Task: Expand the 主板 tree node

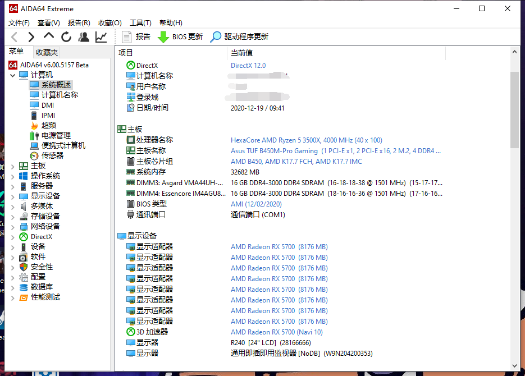Action: pyautogui.click(x=13, y=166)
